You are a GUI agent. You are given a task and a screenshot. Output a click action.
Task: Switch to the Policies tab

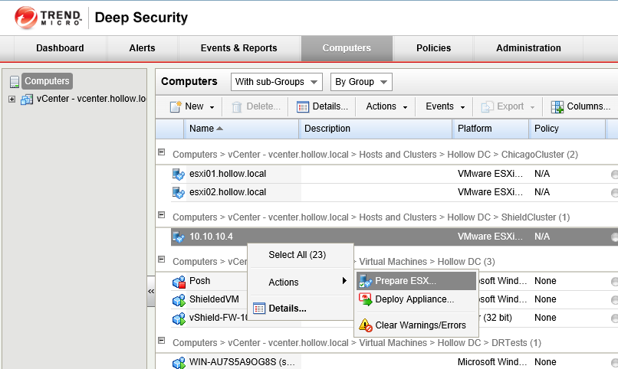(433, 48)
